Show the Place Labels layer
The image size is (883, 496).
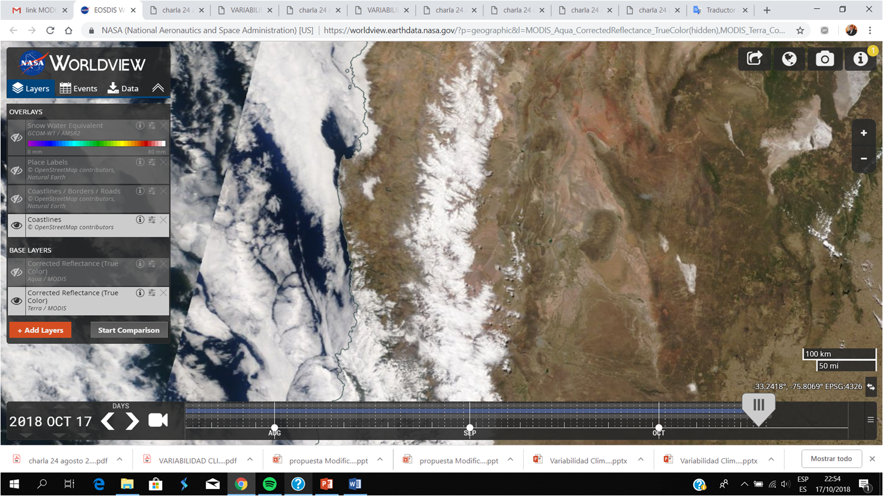[16, 170]
